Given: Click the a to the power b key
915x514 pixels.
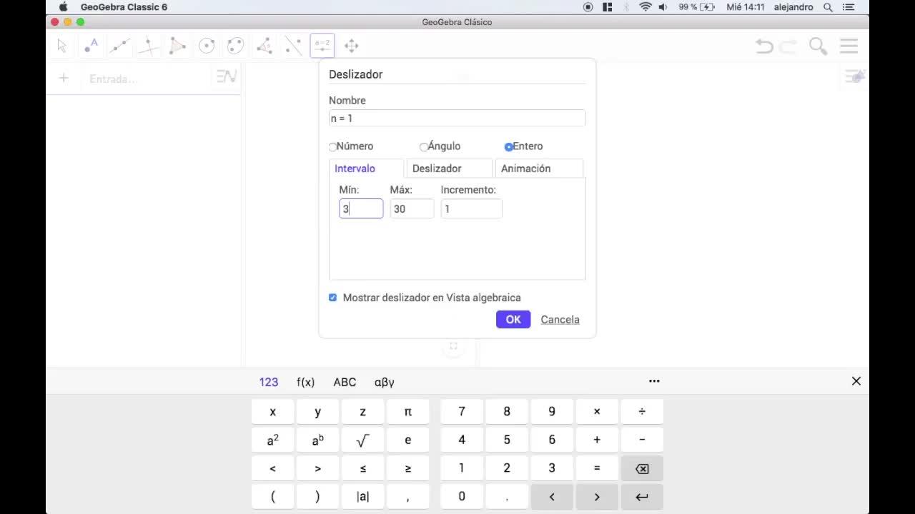Looking at the screenshot, I should (x=318, y=440).
